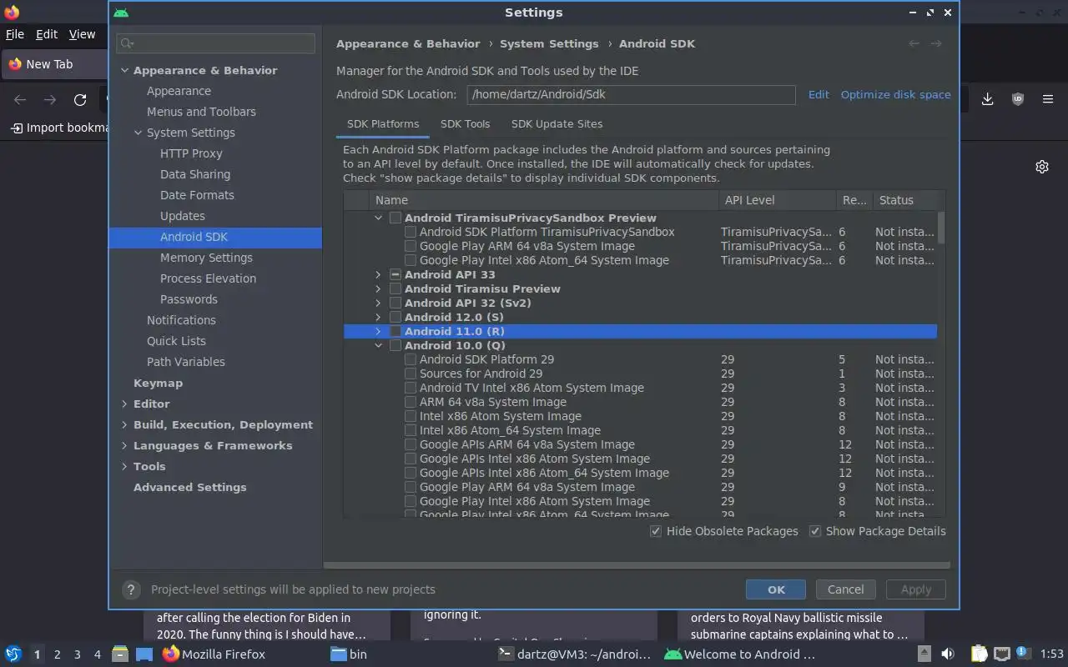The width and height of the screenshot is (1068, 667).
Task: Click the SDK table vertical scrollbar
Action: coord(941,228)
